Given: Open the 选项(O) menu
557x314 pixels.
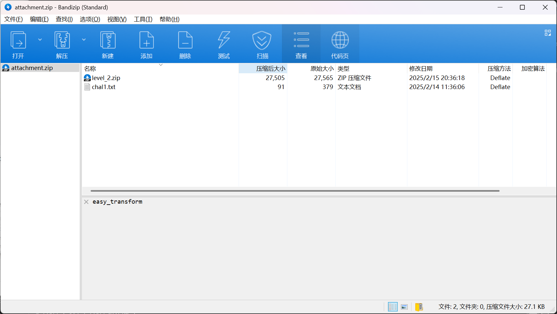Looking at the screenshot, I should 90,19.
